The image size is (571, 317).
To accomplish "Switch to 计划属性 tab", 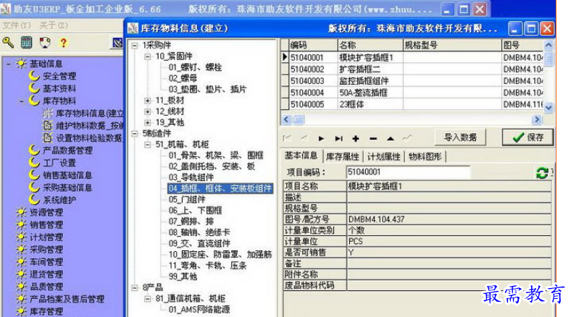I will (383, 156).
